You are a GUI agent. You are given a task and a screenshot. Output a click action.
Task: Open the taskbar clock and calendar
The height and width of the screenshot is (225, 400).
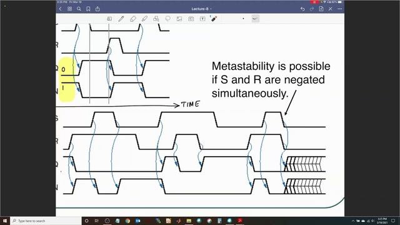(x=382, y=221)
